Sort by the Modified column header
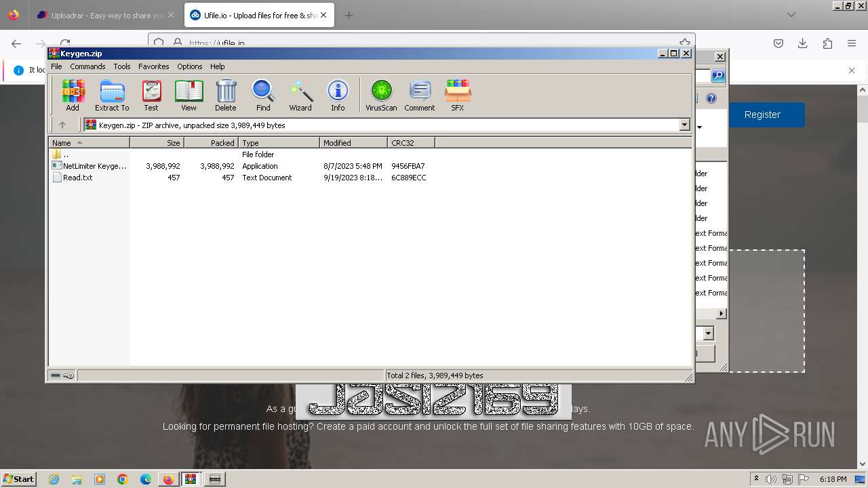 [353, 142]
